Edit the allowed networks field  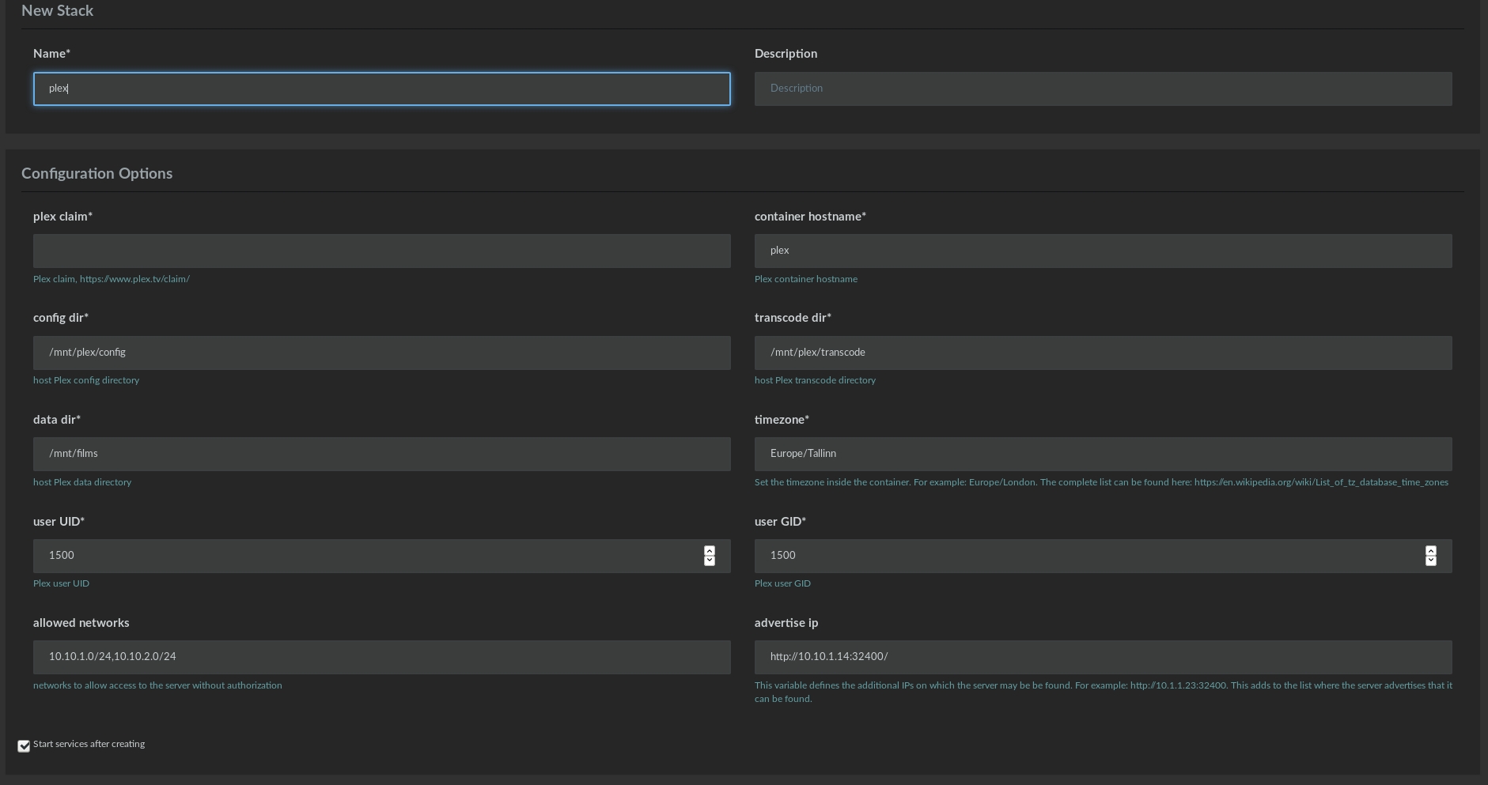381,657
